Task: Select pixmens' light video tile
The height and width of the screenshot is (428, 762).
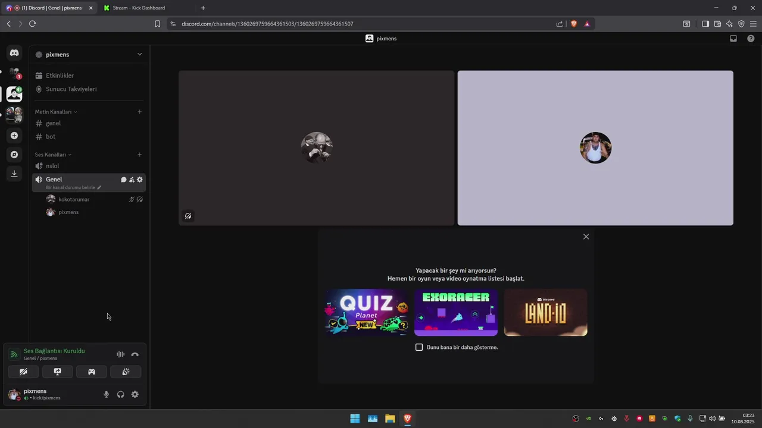Action: (x=595, y=148)
